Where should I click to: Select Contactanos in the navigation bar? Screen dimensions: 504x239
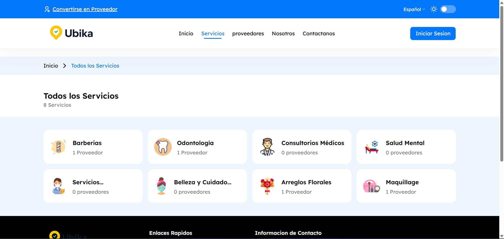tap(319, 34)
